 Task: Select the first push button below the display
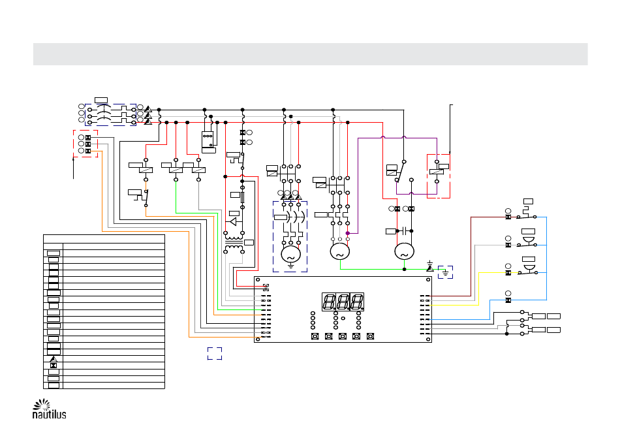pos(315,336)
